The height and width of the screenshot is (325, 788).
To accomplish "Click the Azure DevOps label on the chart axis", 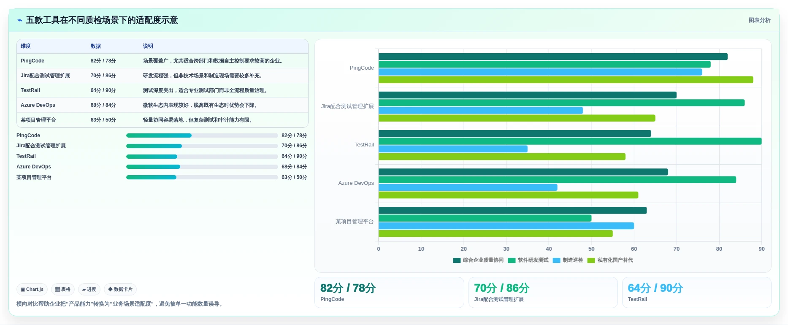I will pyautogui.click(x=356, y=183).
